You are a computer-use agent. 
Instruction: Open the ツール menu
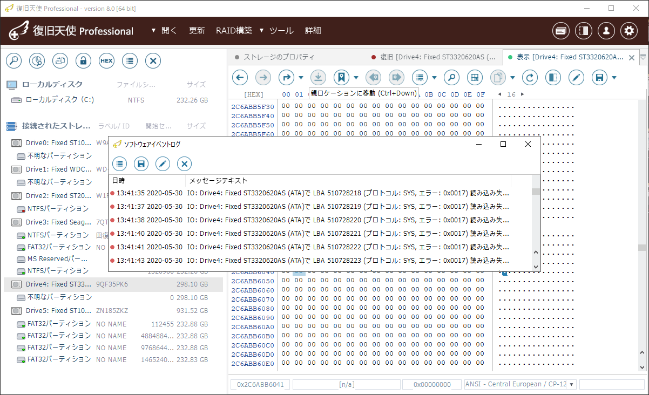(x=281, y=31)
